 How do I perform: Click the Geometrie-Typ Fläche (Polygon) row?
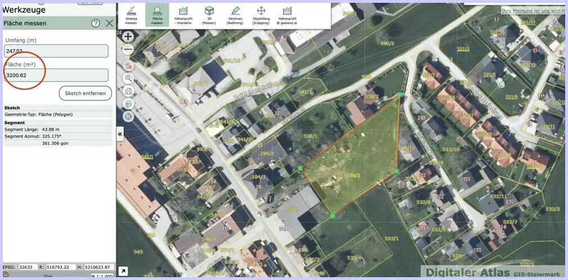(58, 114)
